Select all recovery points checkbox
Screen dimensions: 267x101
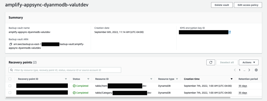(x=10, y=79)
